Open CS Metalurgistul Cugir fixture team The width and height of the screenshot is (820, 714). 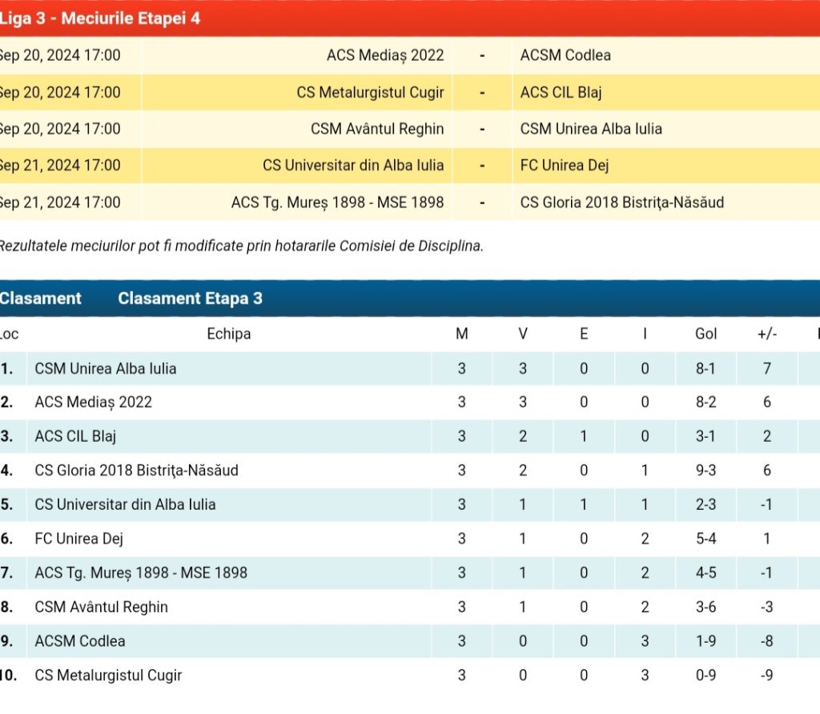(370, 93)
